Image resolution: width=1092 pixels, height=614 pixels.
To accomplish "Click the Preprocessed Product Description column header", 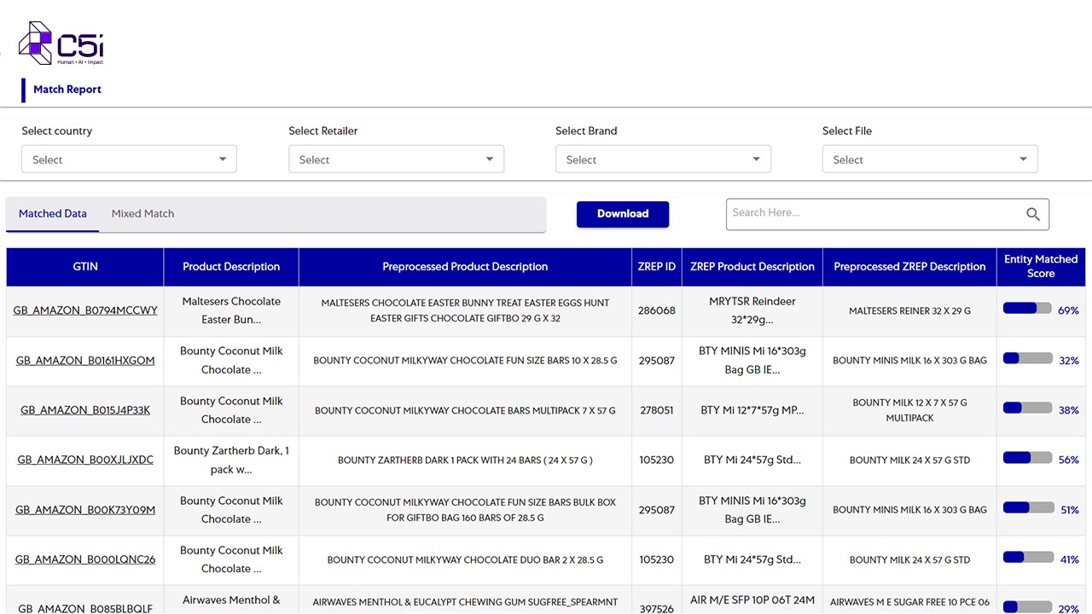I will coord(465,267).
